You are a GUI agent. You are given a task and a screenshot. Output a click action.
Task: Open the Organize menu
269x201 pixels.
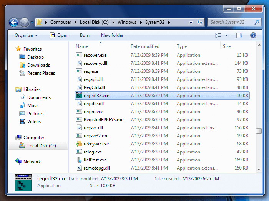click(x=26, y=35)
